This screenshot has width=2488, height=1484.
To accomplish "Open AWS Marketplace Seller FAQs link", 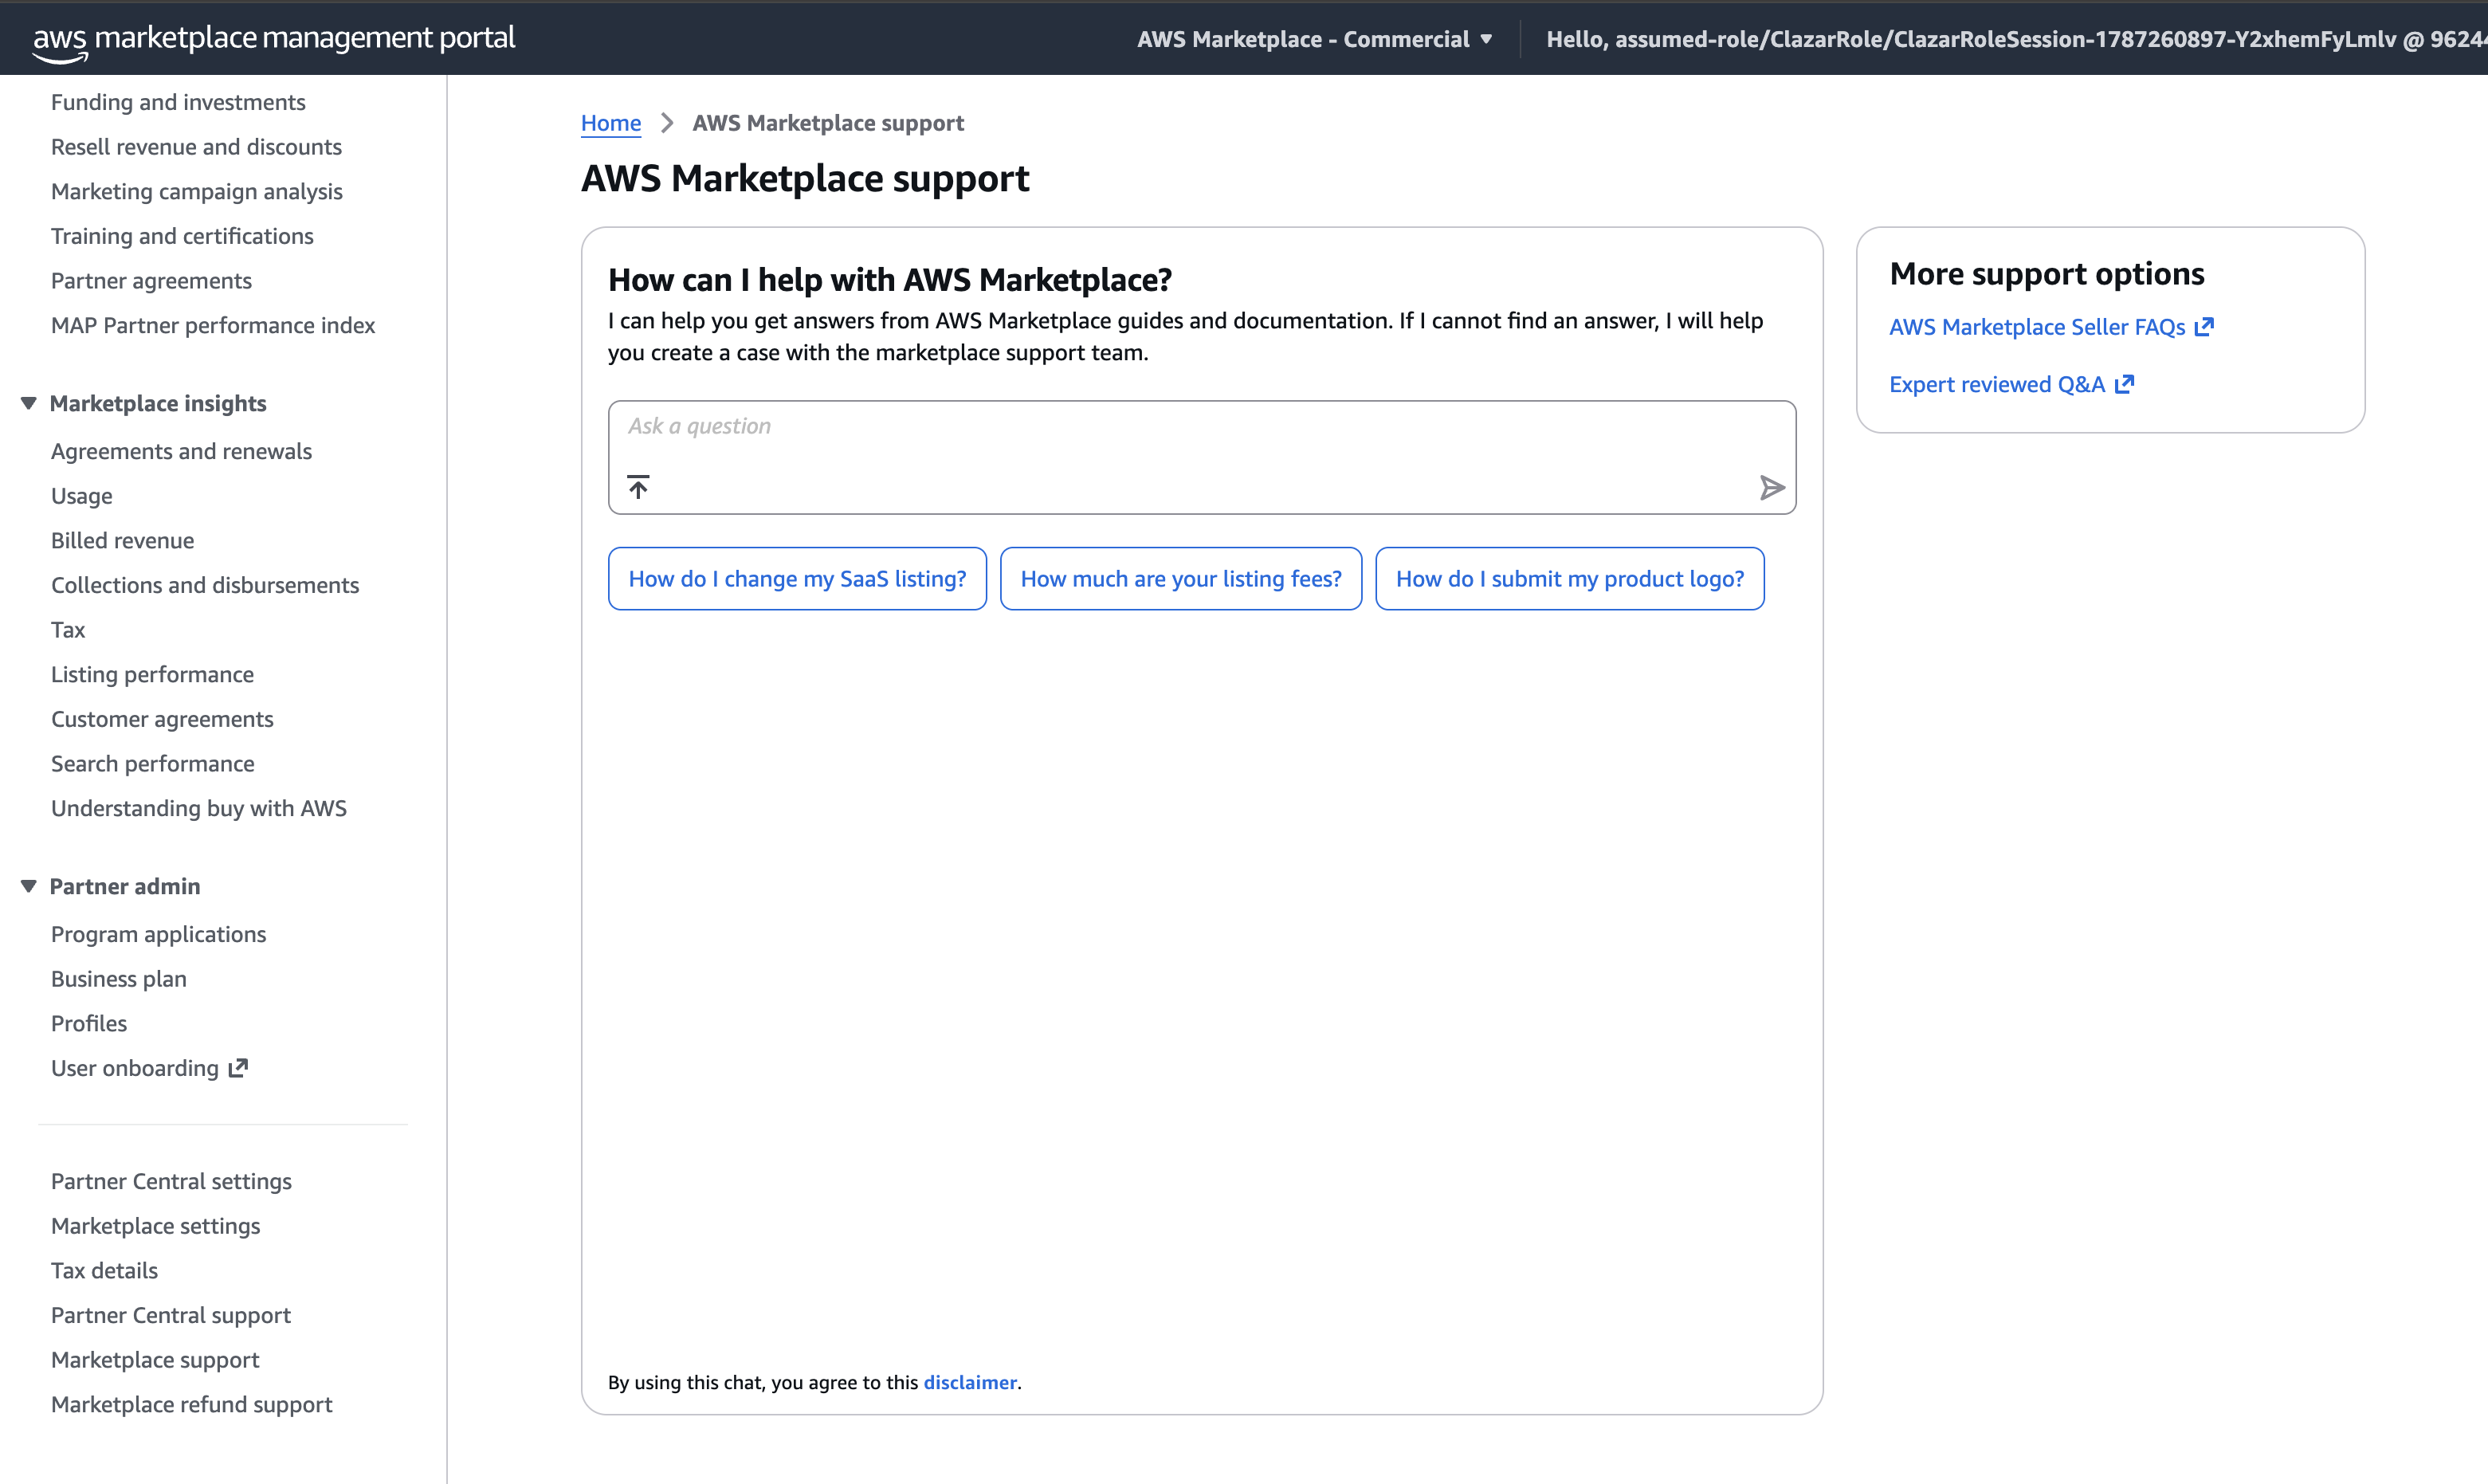I will point(2037,327).
